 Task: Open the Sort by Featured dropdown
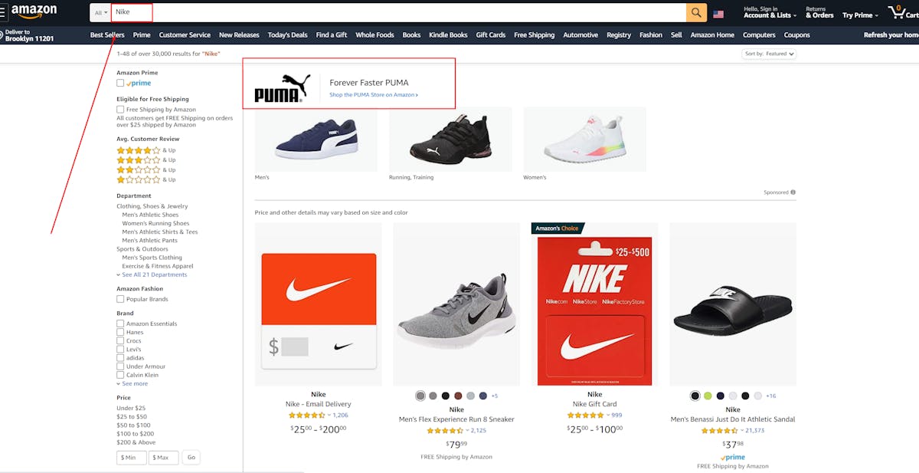pos(769,54)
